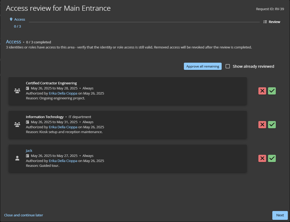Choose Close and continue later link
The height and width of the screenshot is (222, 290).
coord(24,215)
